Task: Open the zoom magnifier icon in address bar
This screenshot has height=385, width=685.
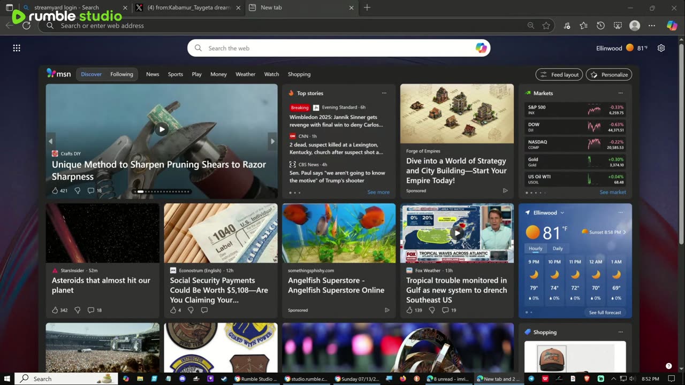Action: pyautogui.click(x=530, y=26)
